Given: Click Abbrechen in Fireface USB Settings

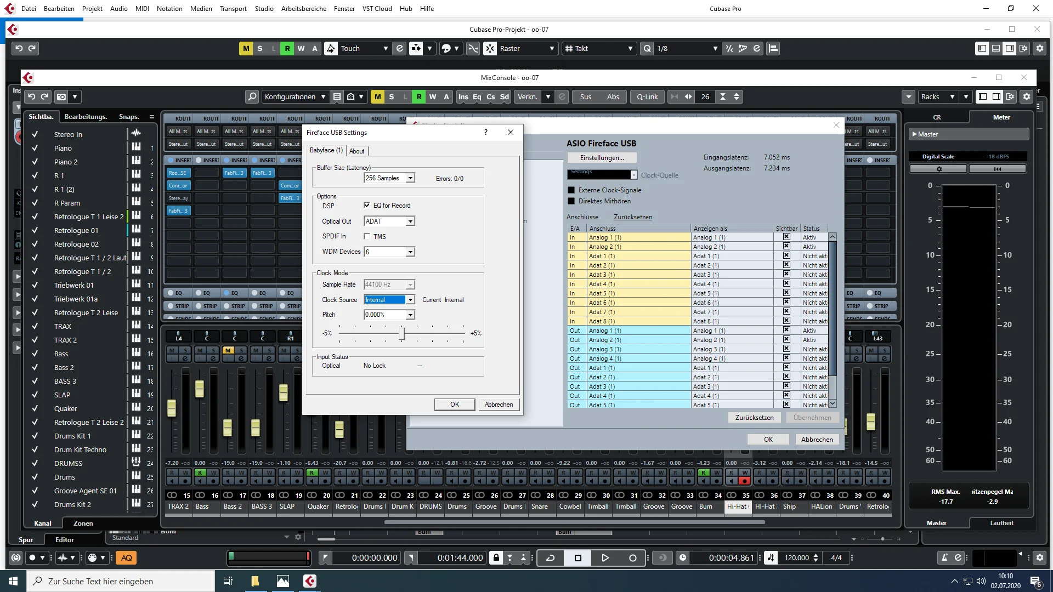Looking at the screenshot, I should pyautogui.click(x=499, y=405).
